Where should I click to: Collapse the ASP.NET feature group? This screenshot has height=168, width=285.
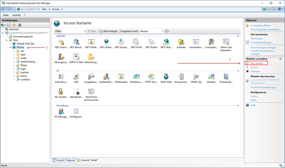238,36
